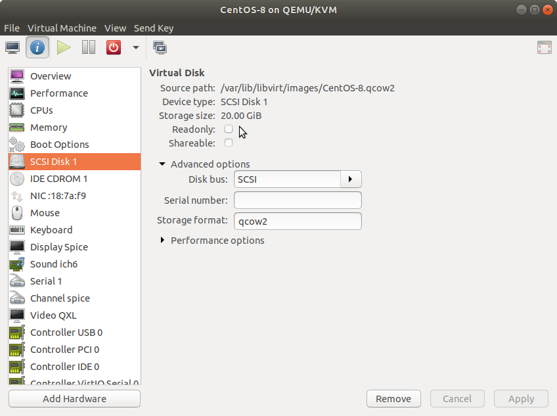Select the Video QXL monitor icon
The width and height of the screenshot is (557, 416).
(x=16, y=315)
